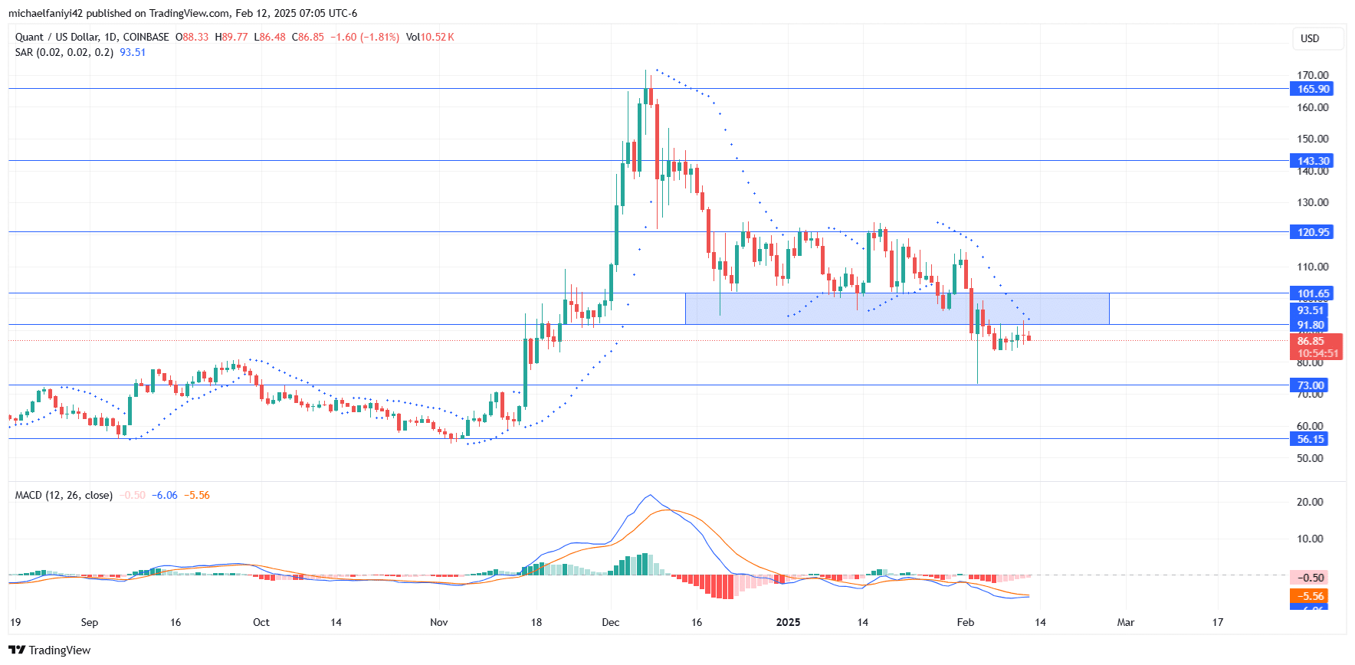The height and width of the screenshot is (665, 1355).
Task: Click the 91.80 price level label
Action: tap(1311, 325)
